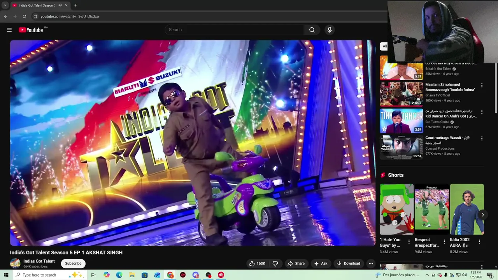Mute the tab via speaker icon
The width and height of the screenshot is (498, 280).
[x=60, y=5]
